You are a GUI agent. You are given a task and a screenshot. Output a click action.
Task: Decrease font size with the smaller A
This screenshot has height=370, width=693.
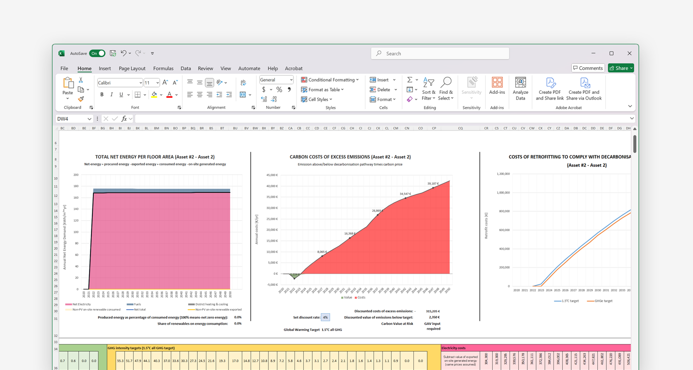[175, 83]
